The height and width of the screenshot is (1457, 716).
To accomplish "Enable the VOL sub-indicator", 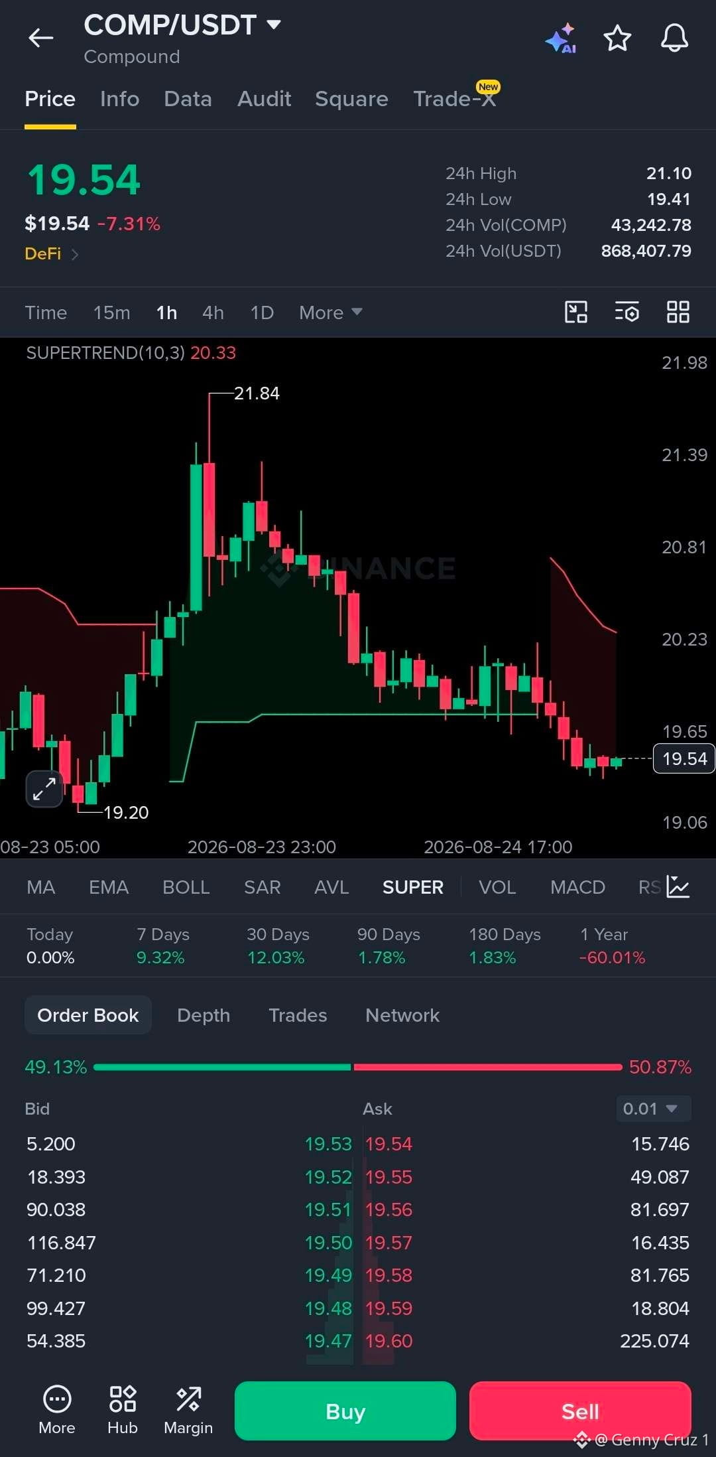I will click(497, 887).
